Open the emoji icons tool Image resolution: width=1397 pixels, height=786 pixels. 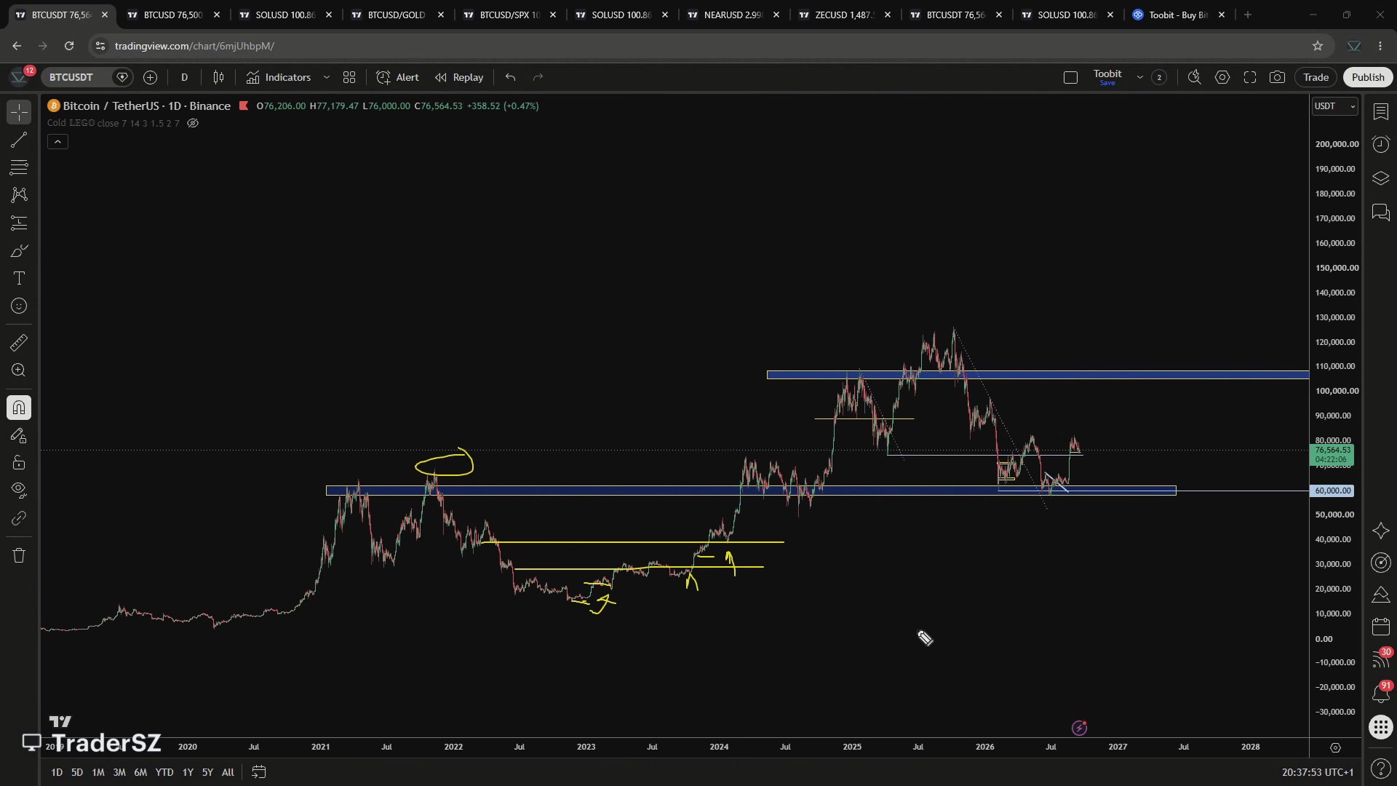click(19, 306)
